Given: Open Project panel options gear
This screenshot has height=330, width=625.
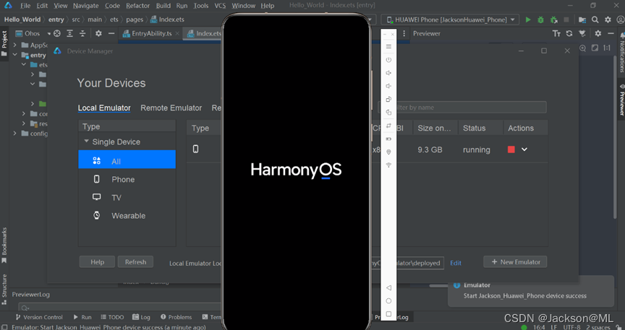Looking at the screenshot, I should pos(98,34).
